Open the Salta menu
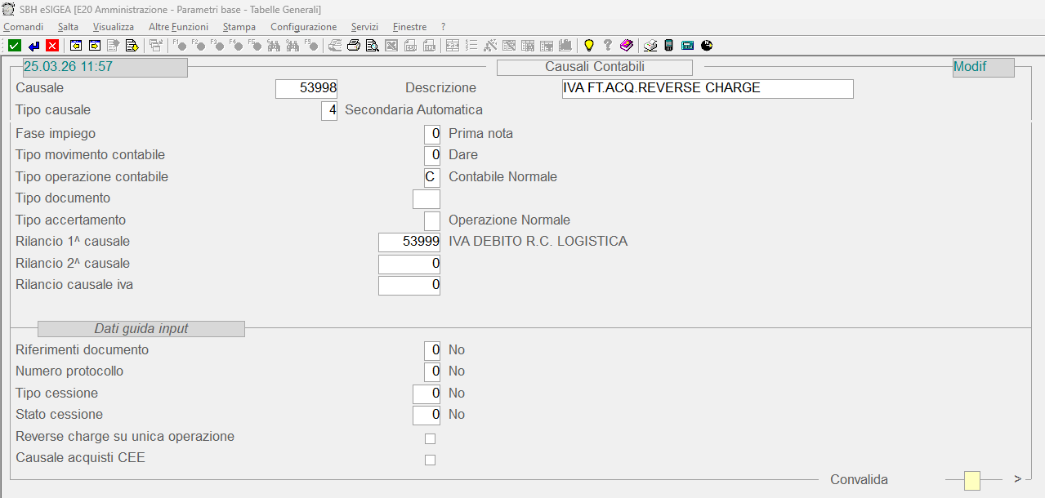Image resolution: width=1045 pixels, height=498 pixels. (x=68, y=27)
